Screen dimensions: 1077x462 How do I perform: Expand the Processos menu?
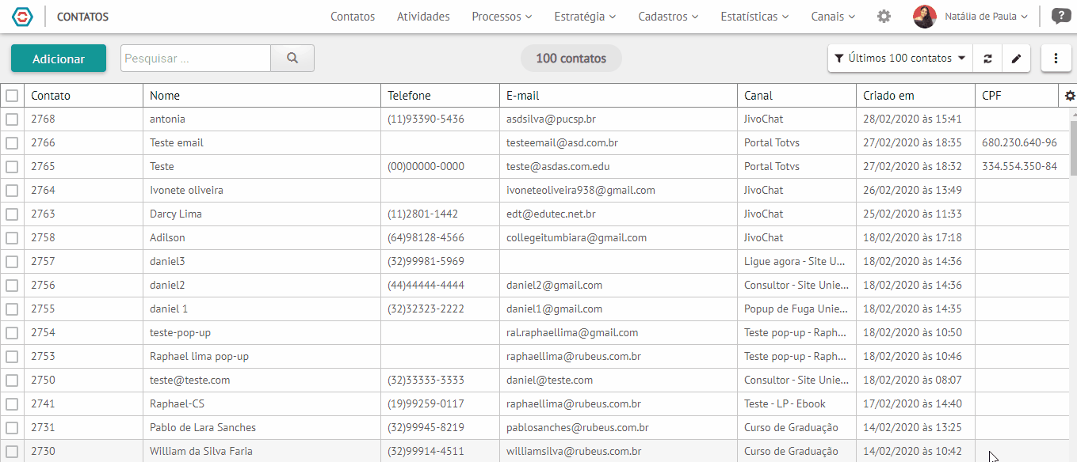[x=502, y=17]
